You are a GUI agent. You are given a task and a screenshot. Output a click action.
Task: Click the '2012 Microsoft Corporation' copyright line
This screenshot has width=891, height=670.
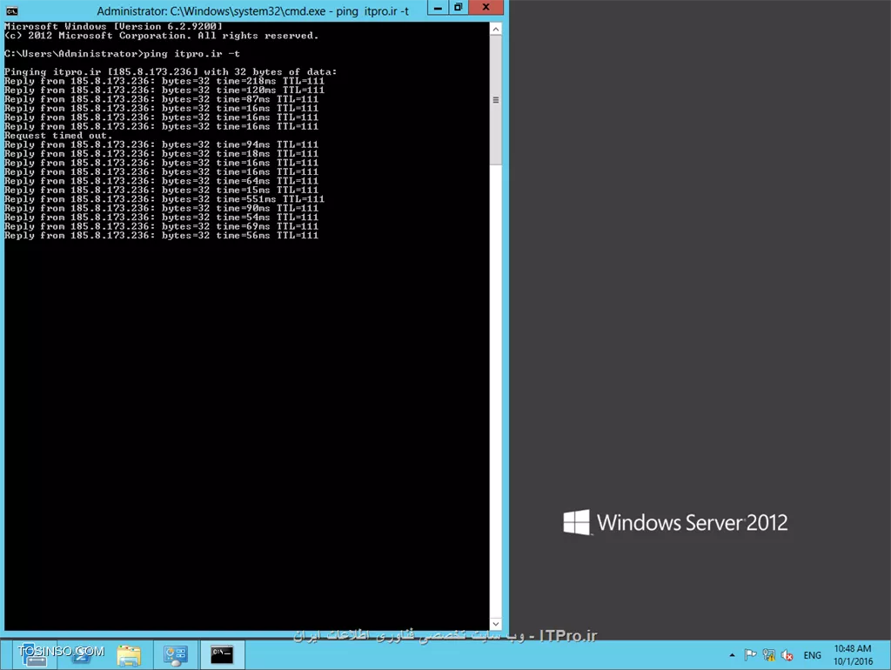coord(161,35)
